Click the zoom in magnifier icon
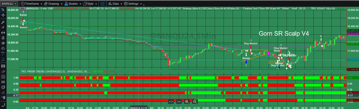The width and height of the screenshot is (359, 109). 187,102
